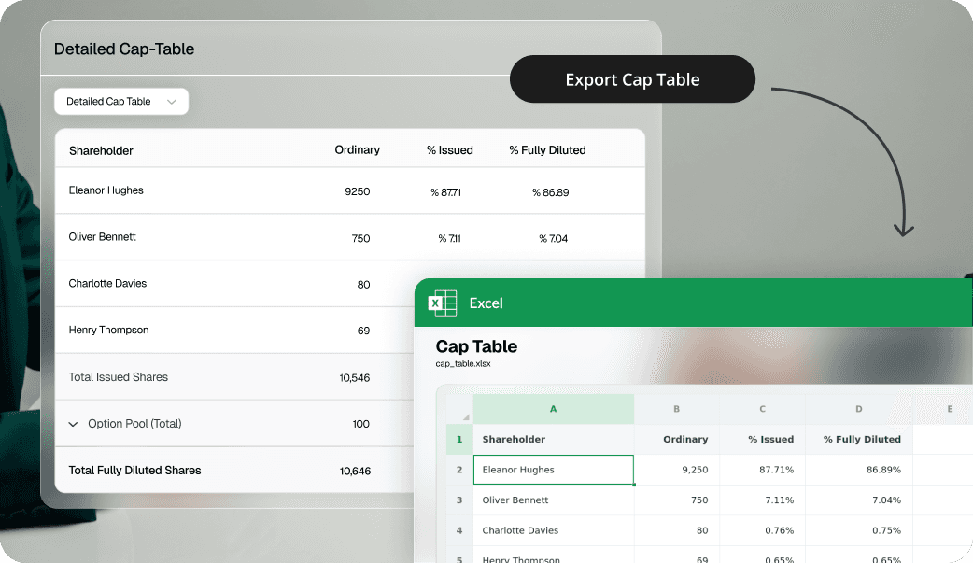The width and height of the screenshot is (973, 563).
Task: Click the % Issued cell C1 in Excel
Action: (x=763, y=440)
